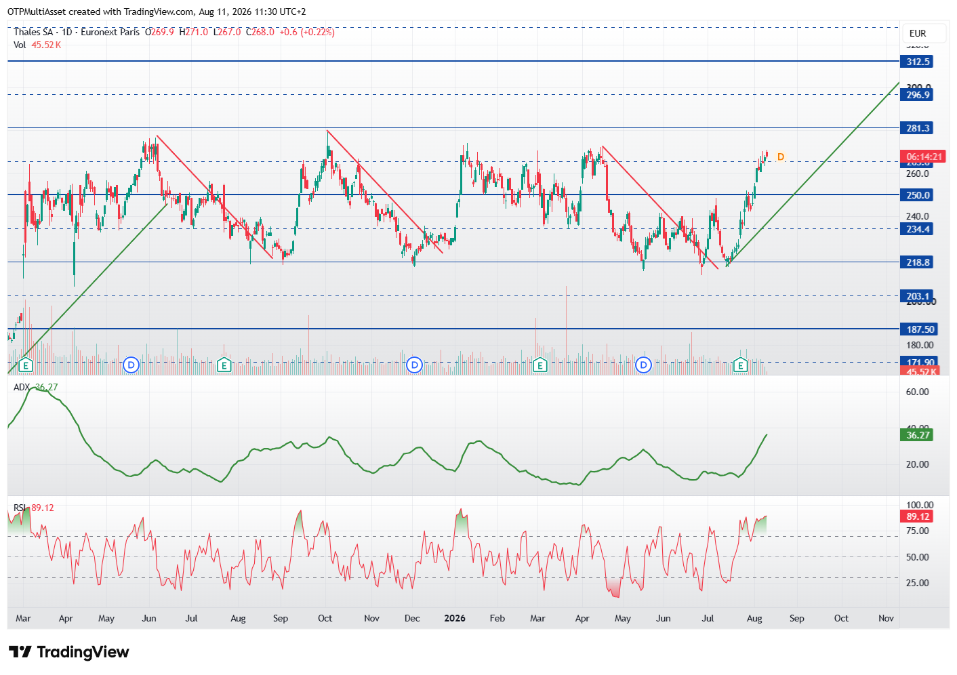Click the Dec label on the time axis
The image size is (957, 675).
[x=412, y=618]
